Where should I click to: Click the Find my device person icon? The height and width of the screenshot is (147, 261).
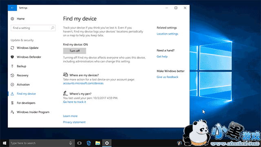click(x=12, y=94)
